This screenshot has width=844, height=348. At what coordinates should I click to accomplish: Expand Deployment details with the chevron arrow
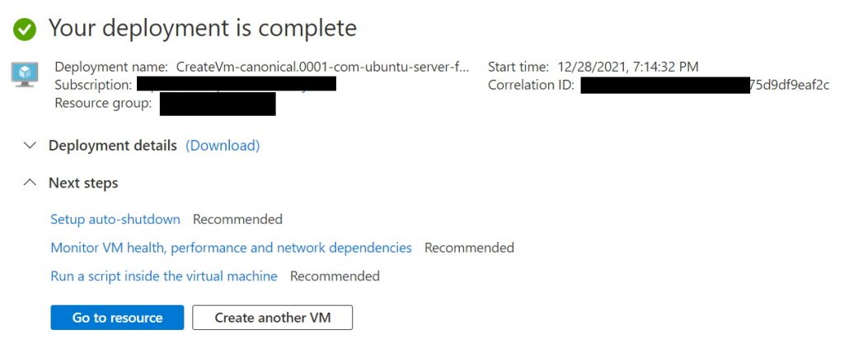[x=30, y=146]
